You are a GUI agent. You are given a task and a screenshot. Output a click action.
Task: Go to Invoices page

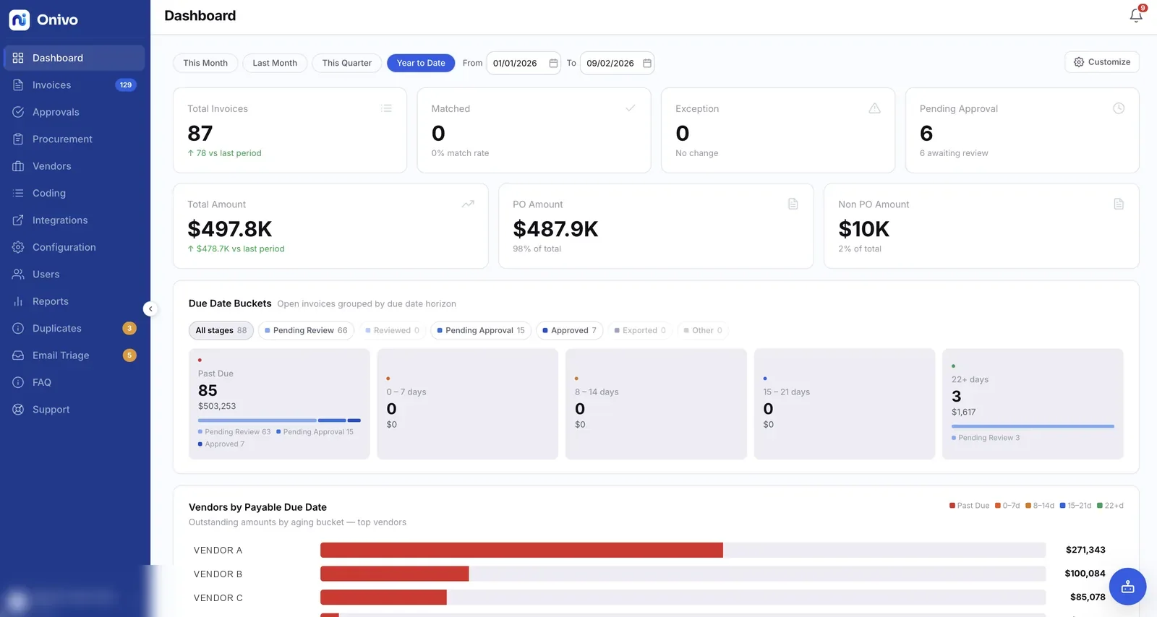tap(74, 85)
